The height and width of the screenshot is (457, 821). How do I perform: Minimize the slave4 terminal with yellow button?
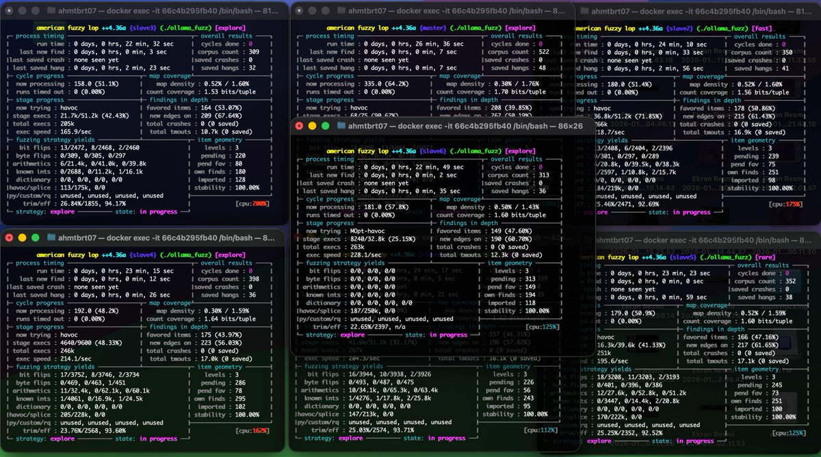point(23,237)
